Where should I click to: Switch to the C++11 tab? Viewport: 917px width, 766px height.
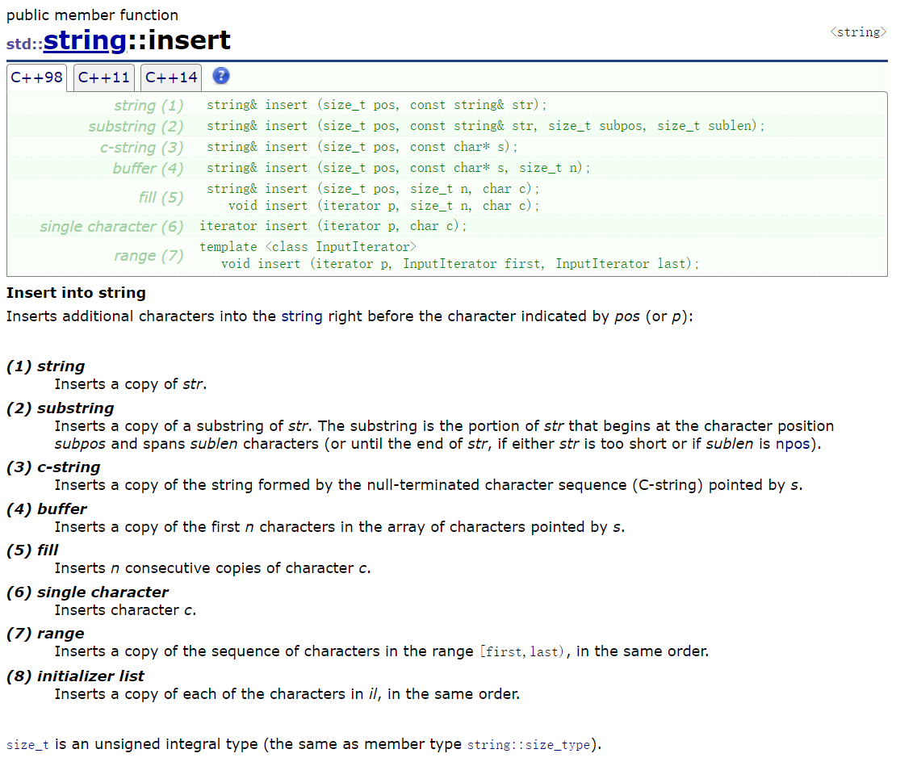point(104,77)
